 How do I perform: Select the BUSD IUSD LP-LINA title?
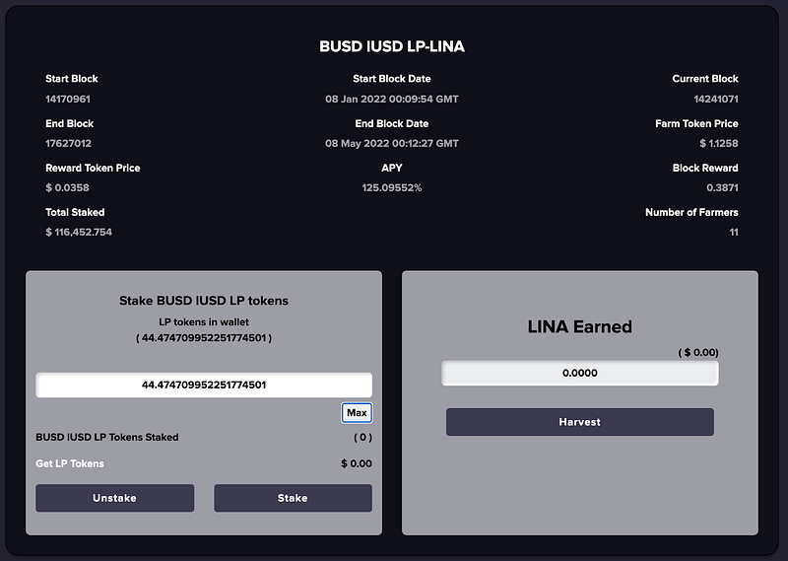(392, 46)
